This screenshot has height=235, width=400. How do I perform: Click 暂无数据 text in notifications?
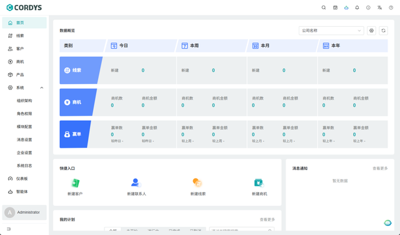coord(340,181)
